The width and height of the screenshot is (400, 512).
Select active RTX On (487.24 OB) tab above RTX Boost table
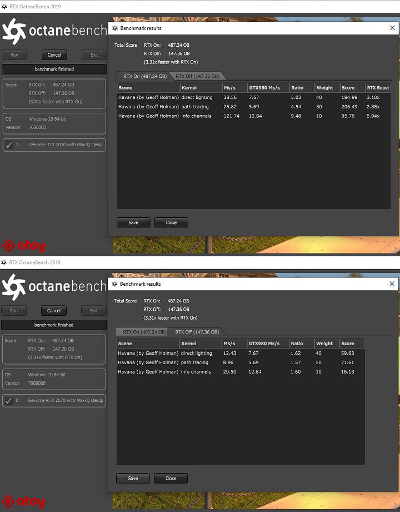(x=145, y=76)
